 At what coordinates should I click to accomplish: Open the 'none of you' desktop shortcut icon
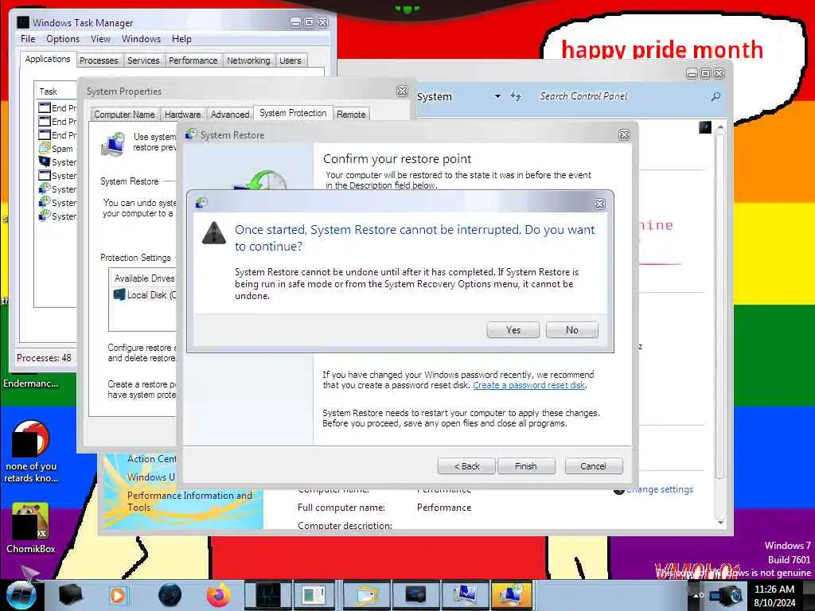coord(31,452)
